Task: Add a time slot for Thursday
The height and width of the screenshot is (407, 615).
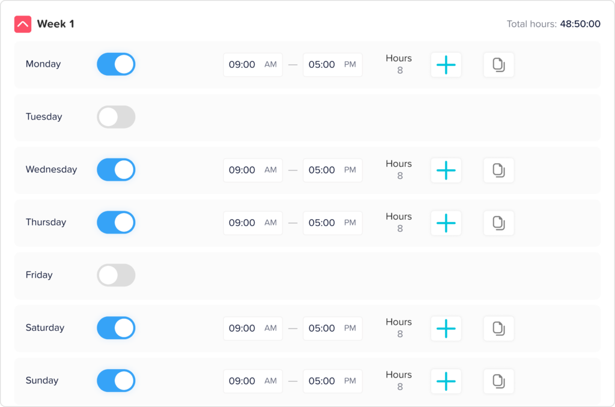Action: click(446, 223)
